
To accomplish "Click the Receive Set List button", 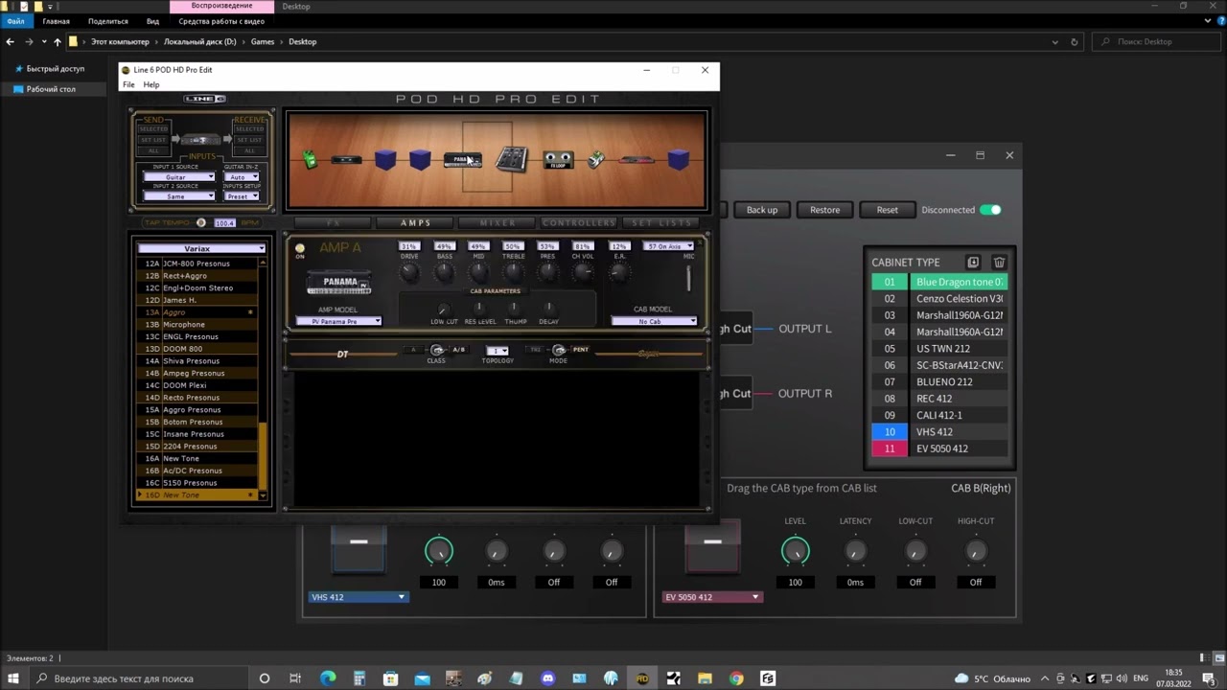I will click(x=249, y=140).
